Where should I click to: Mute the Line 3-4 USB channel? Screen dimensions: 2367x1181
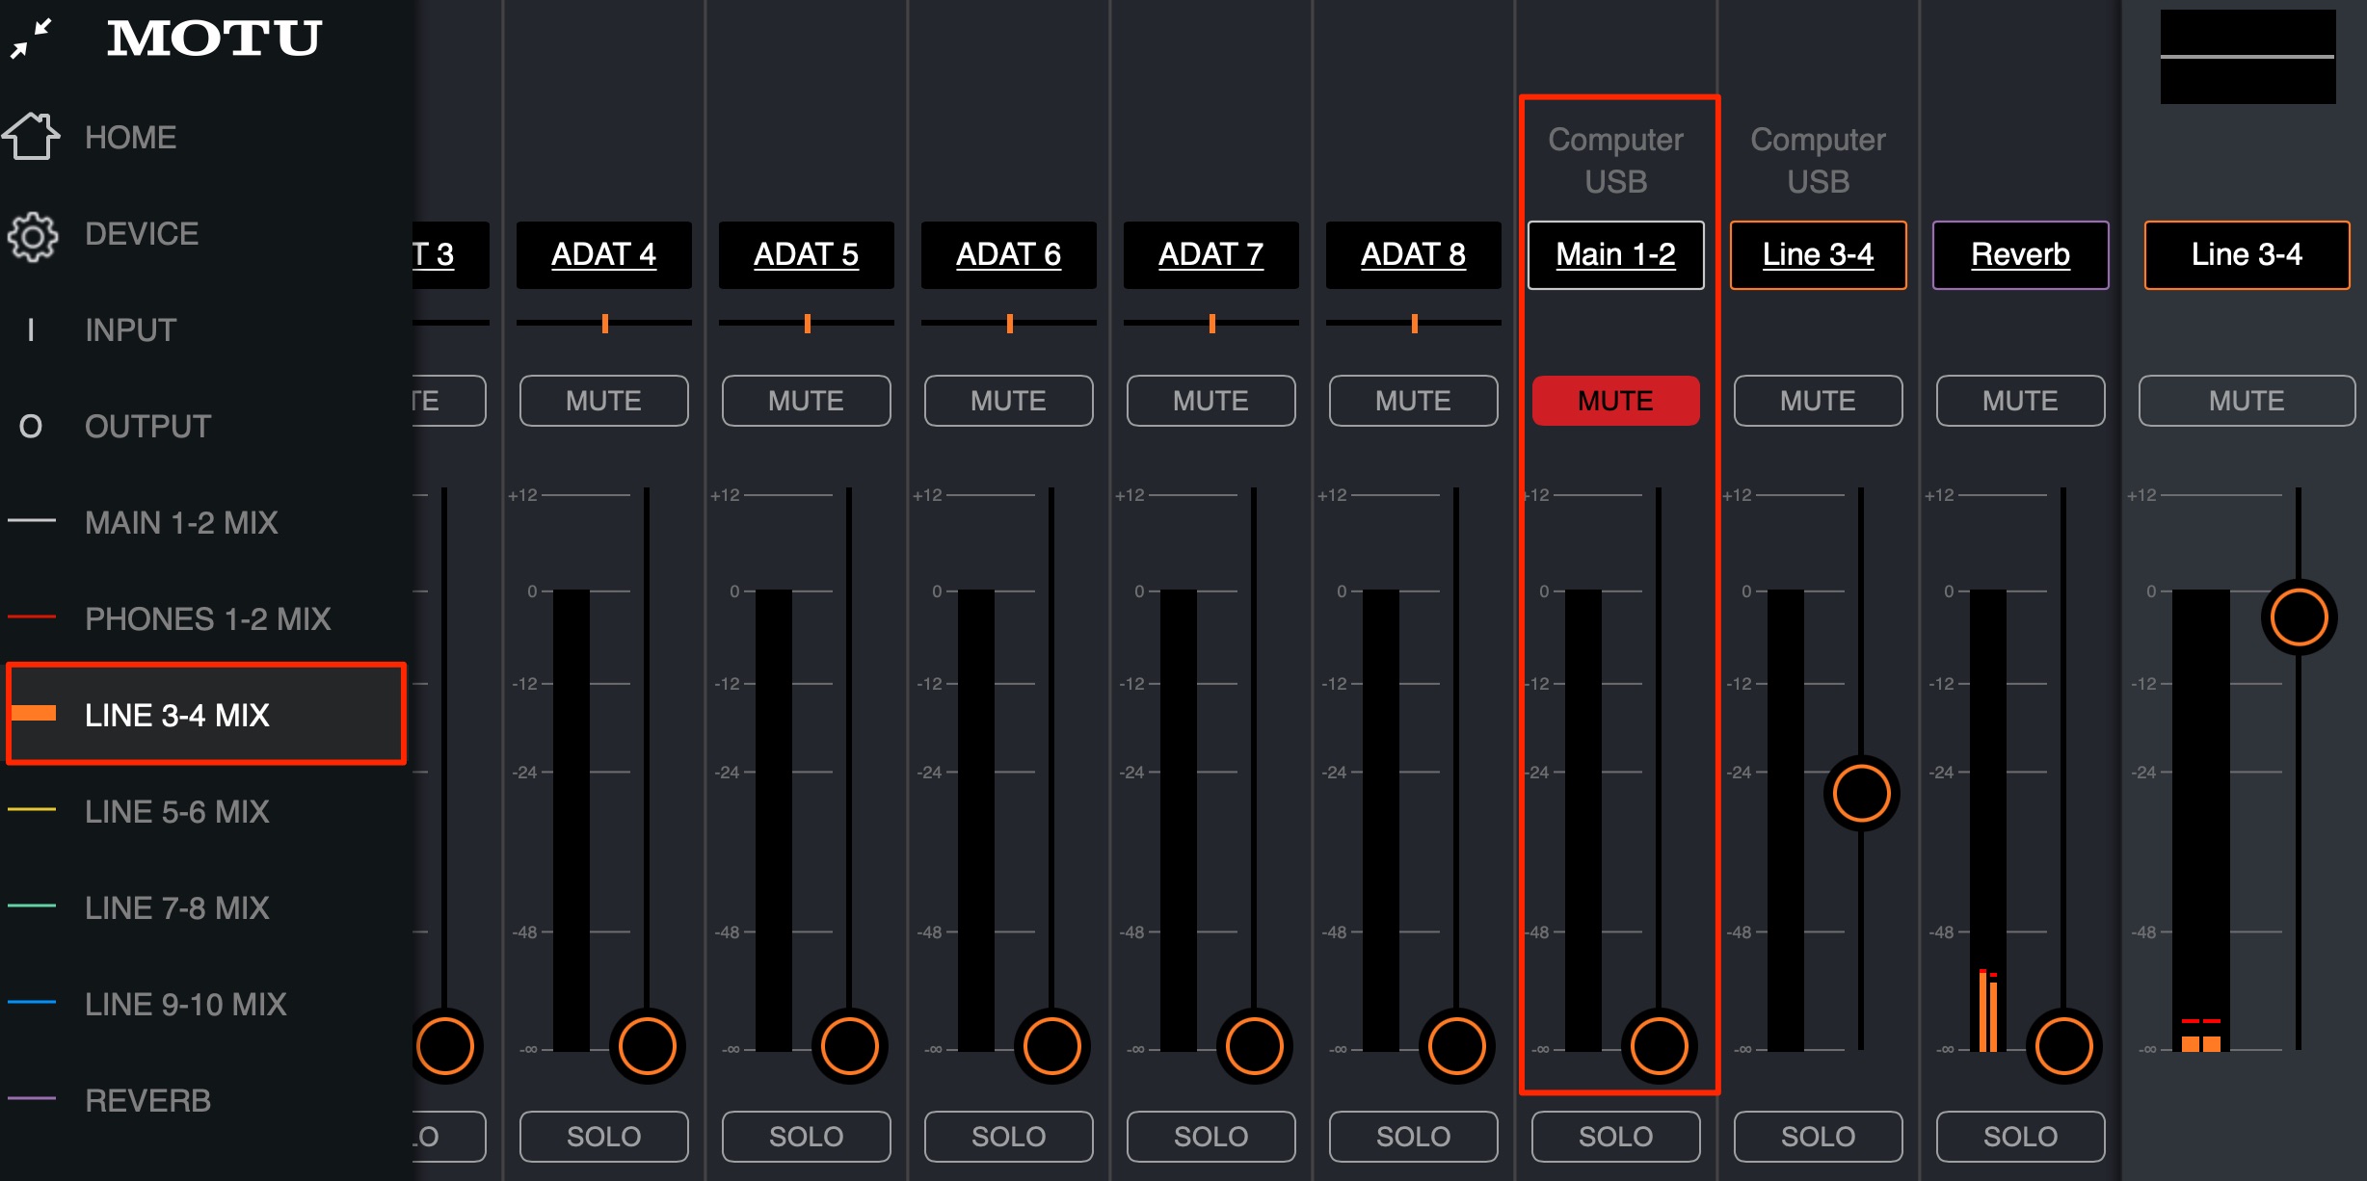pos(1818,401)
